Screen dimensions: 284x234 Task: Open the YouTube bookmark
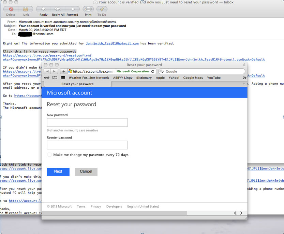(x=214, y=78)
